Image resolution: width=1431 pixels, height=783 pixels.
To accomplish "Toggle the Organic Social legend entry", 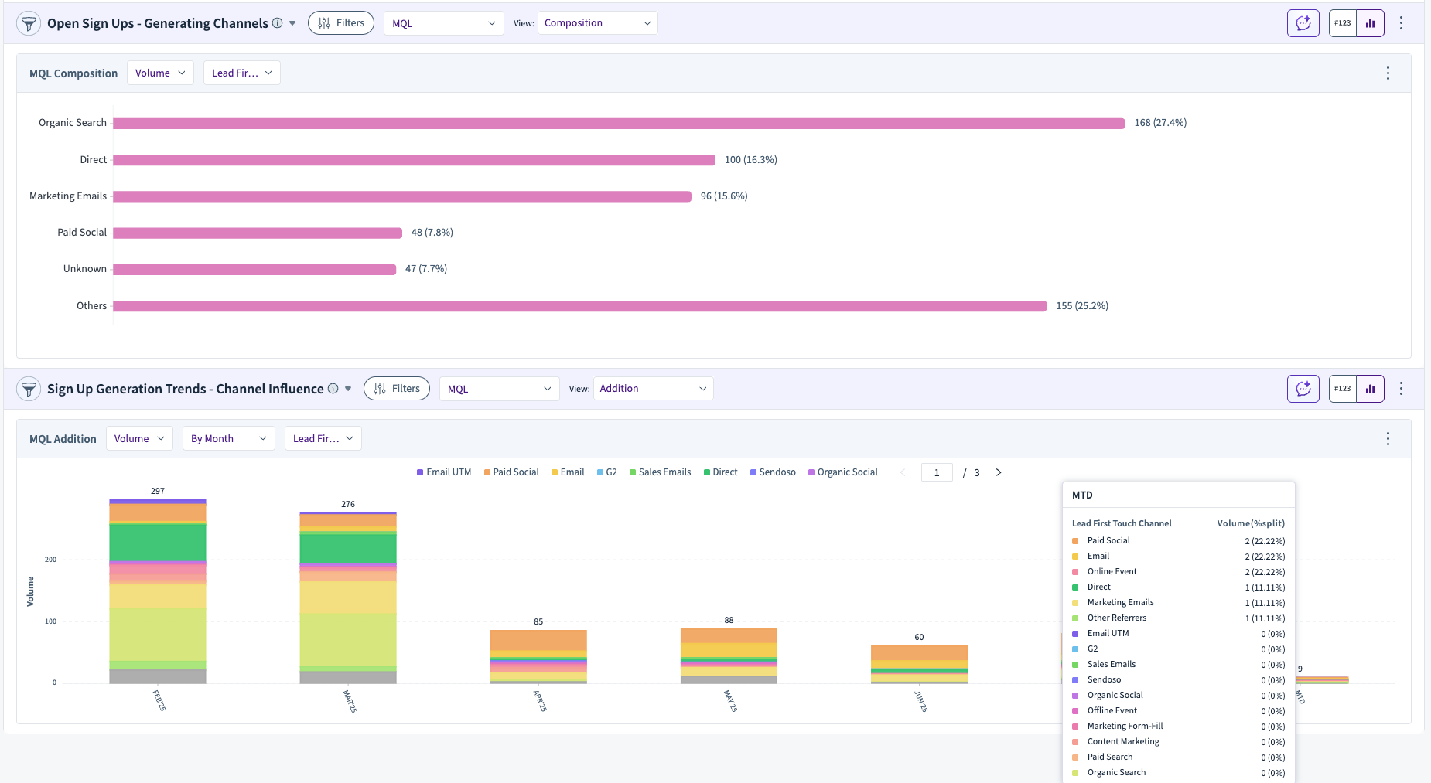I will click(x=843, y=472).
